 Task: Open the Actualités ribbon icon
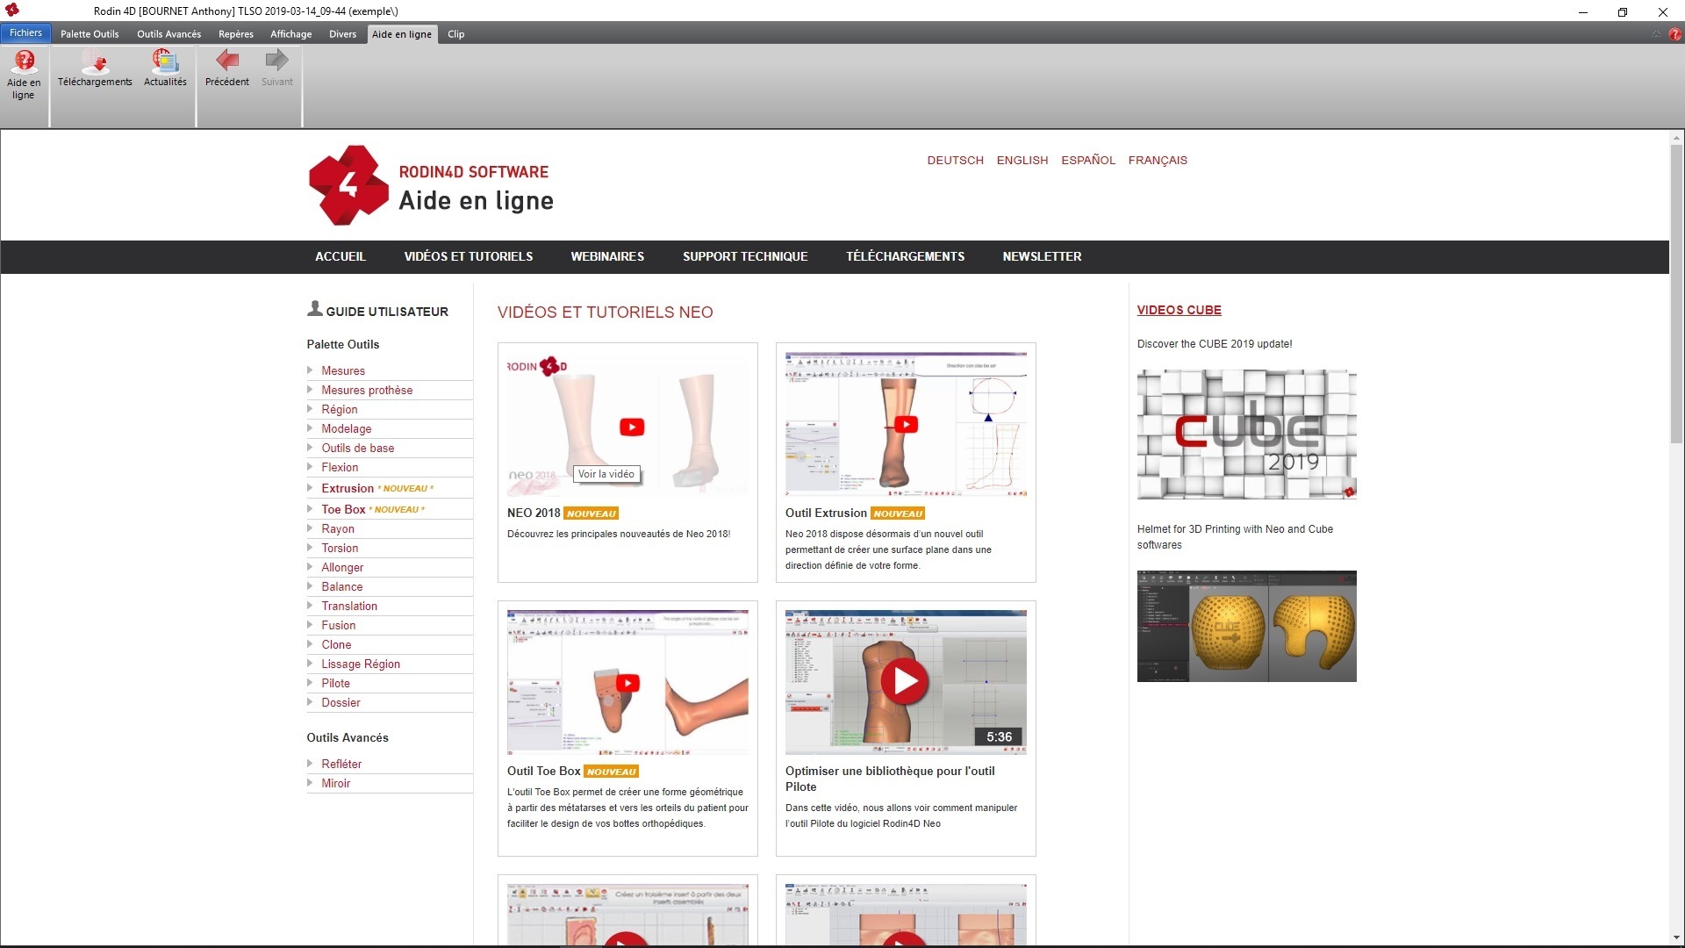(165, 68)
